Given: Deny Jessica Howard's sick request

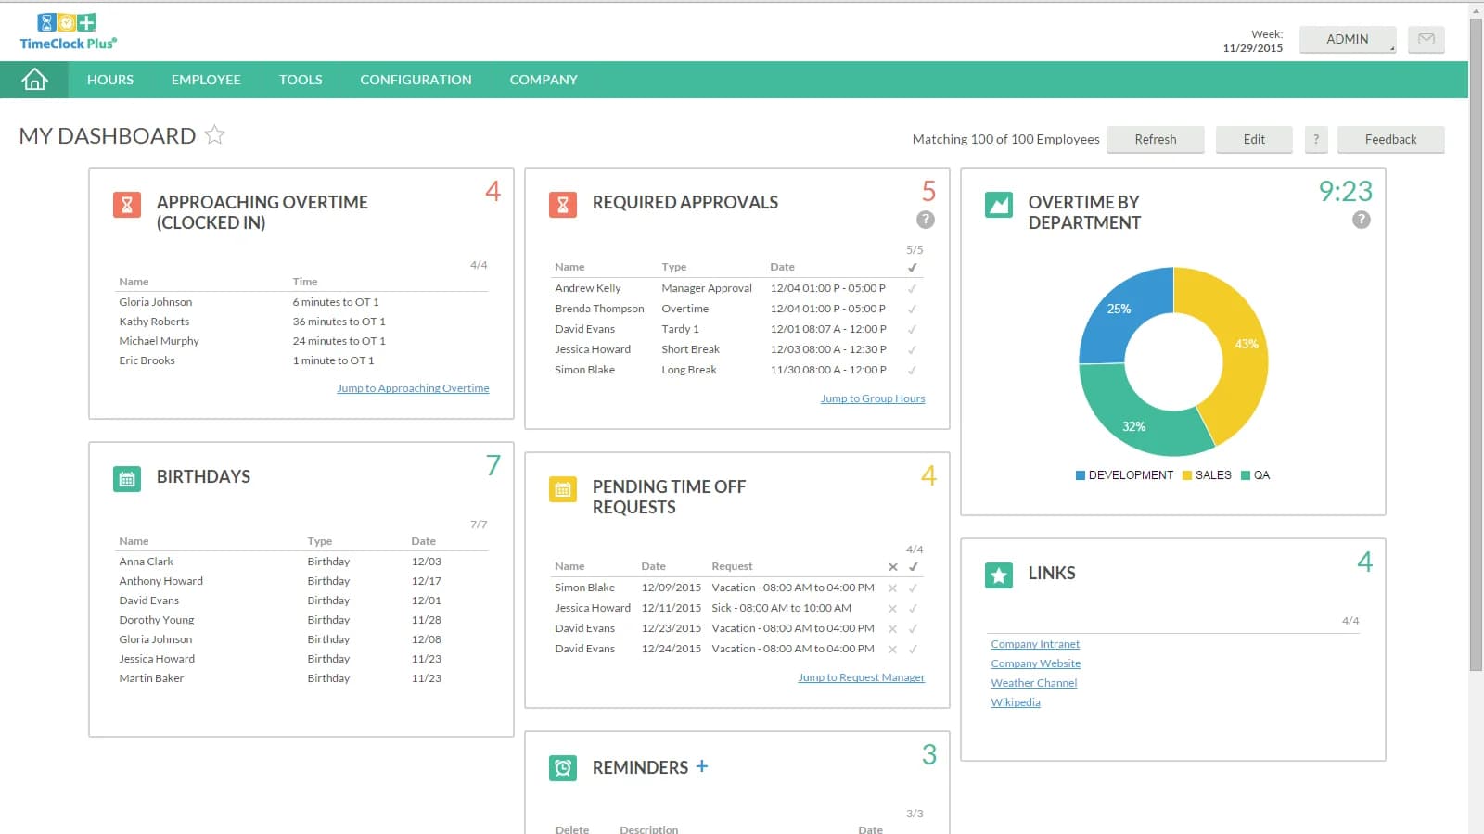Looking at the screenshot, I should click(892, 608).
